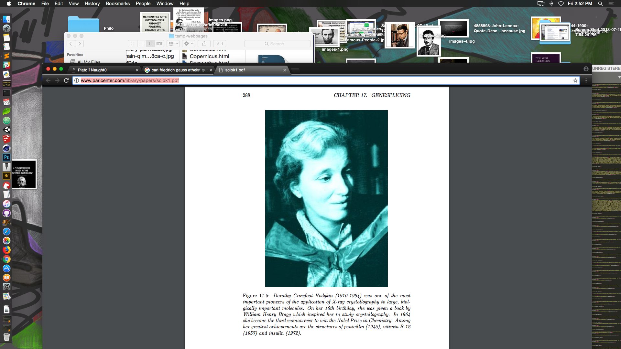Image resolution: width=621 pixels, height=349 pixels.
Task: Switch Finder to column view
Action: (x=150, y=44)
